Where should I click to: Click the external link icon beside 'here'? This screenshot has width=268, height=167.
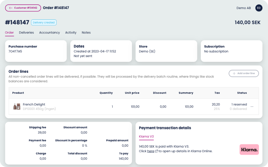[156, 151]
